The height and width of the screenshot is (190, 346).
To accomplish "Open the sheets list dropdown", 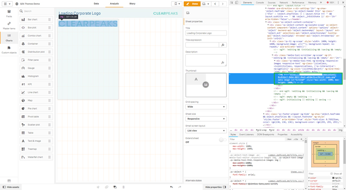I will (206, 4).
